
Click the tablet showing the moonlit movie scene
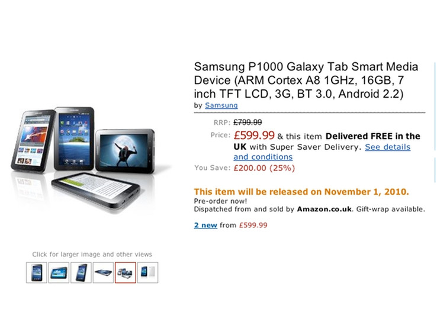(125, 151)
